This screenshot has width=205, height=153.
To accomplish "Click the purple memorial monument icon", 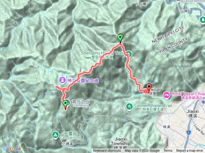I will pos(62,81).
